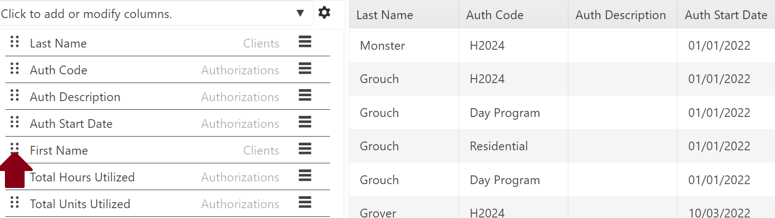
Task: Open hamburger menu for Total Units Utilized row
Action: 305,202
